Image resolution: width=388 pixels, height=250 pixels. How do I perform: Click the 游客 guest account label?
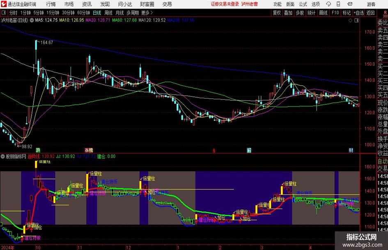tap(371, 4)
